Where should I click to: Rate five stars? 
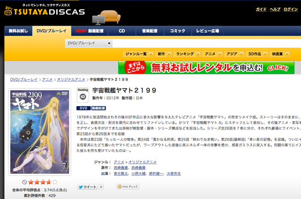[x=55, y=182]
